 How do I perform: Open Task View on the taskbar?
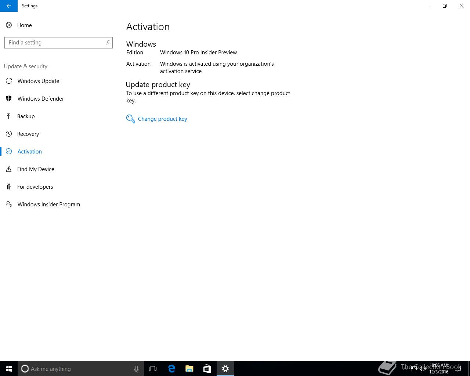(x=153, y=369)
